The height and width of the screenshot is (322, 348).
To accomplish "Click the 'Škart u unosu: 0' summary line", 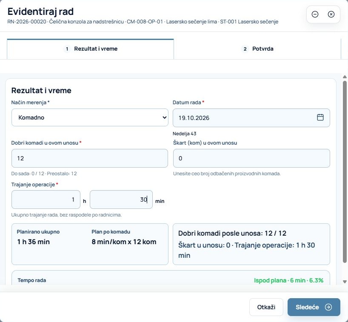I will tap(247, 250).
